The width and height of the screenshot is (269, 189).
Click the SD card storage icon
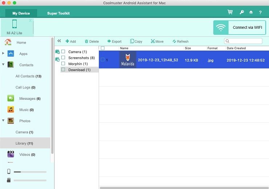pyautogui.click(x=9, y=180)
